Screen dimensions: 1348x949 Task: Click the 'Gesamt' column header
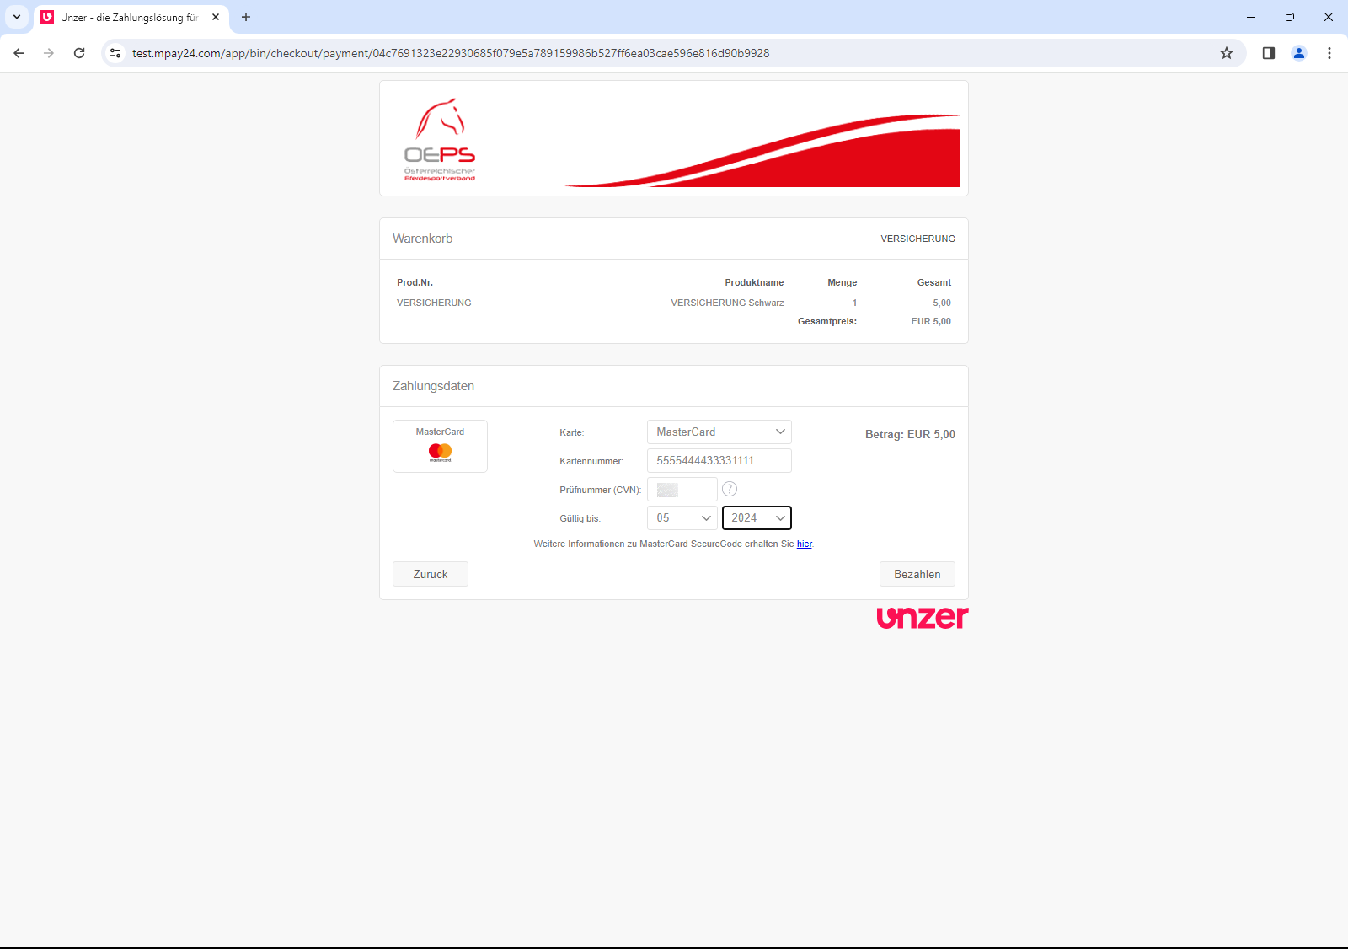[x=934, y=282]
